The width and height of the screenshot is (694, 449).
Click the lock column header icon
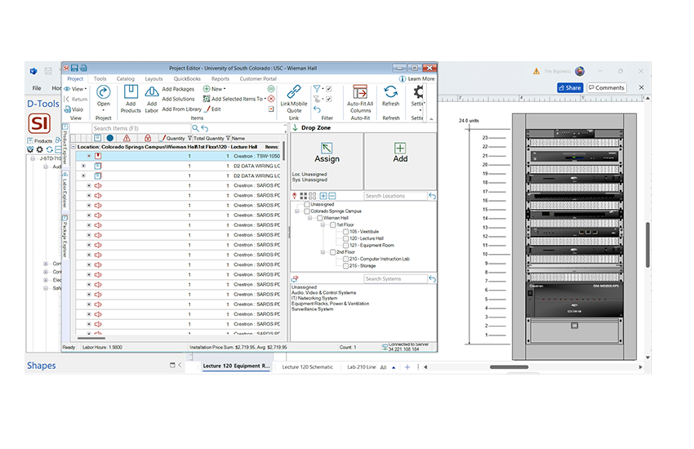[x=148, y=138]
